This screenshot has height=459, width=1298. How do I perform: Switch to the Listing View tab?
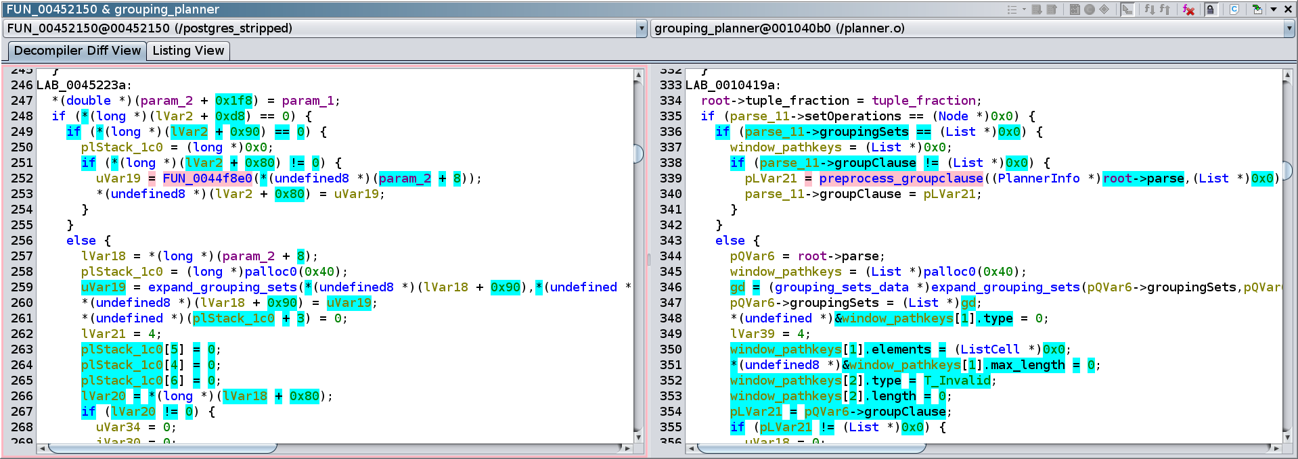[x=188, y=51]
